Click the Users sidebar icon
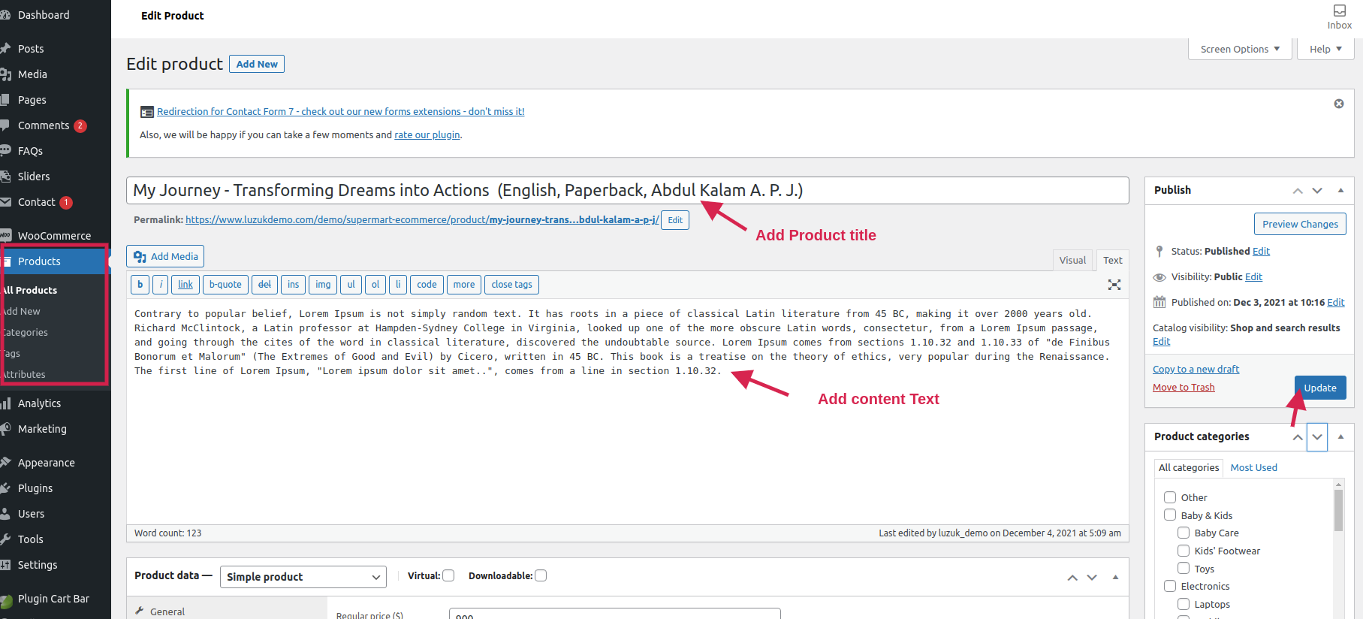The image size is (1363, 619). point(5,514)
